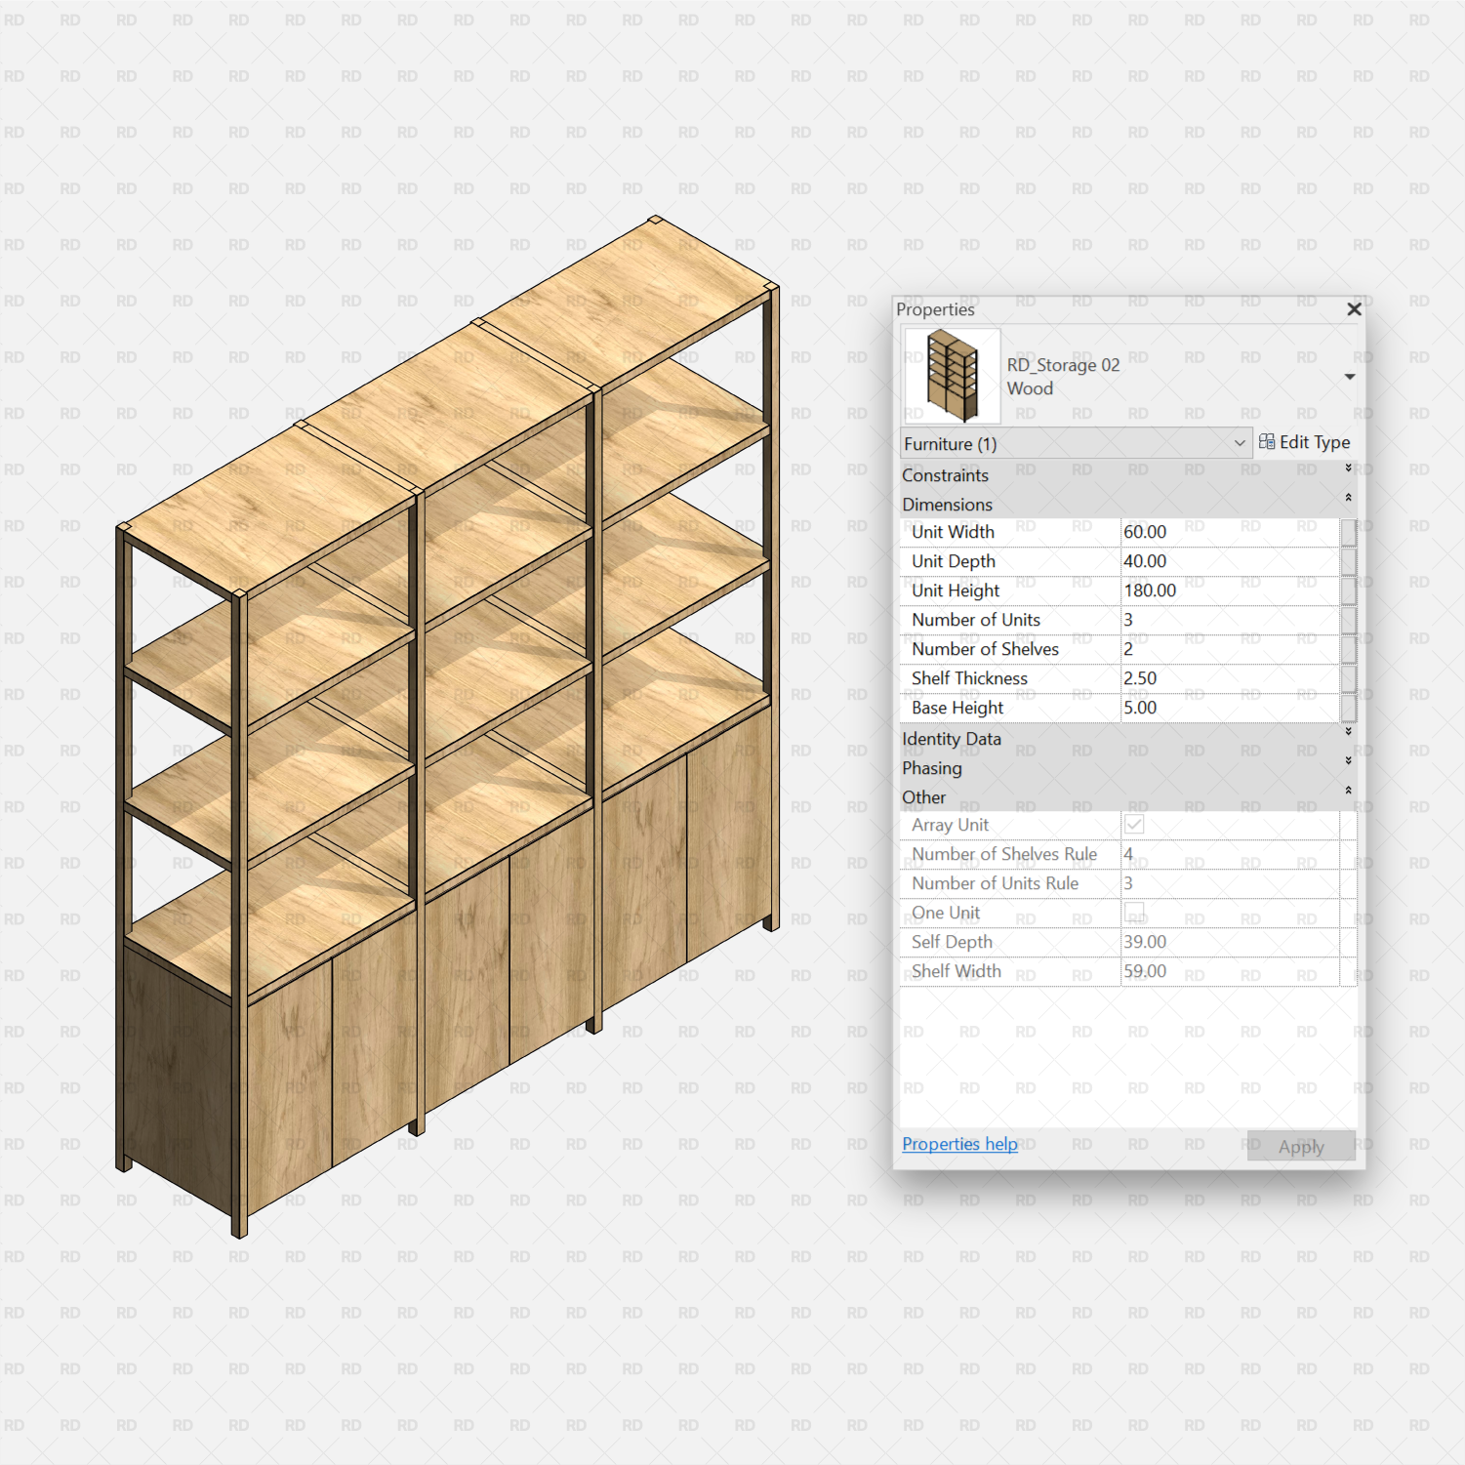Viewport: 1465px width, 1465px height.
Task: Uncheck the Array Unit checkbox
Action: 1135,825
